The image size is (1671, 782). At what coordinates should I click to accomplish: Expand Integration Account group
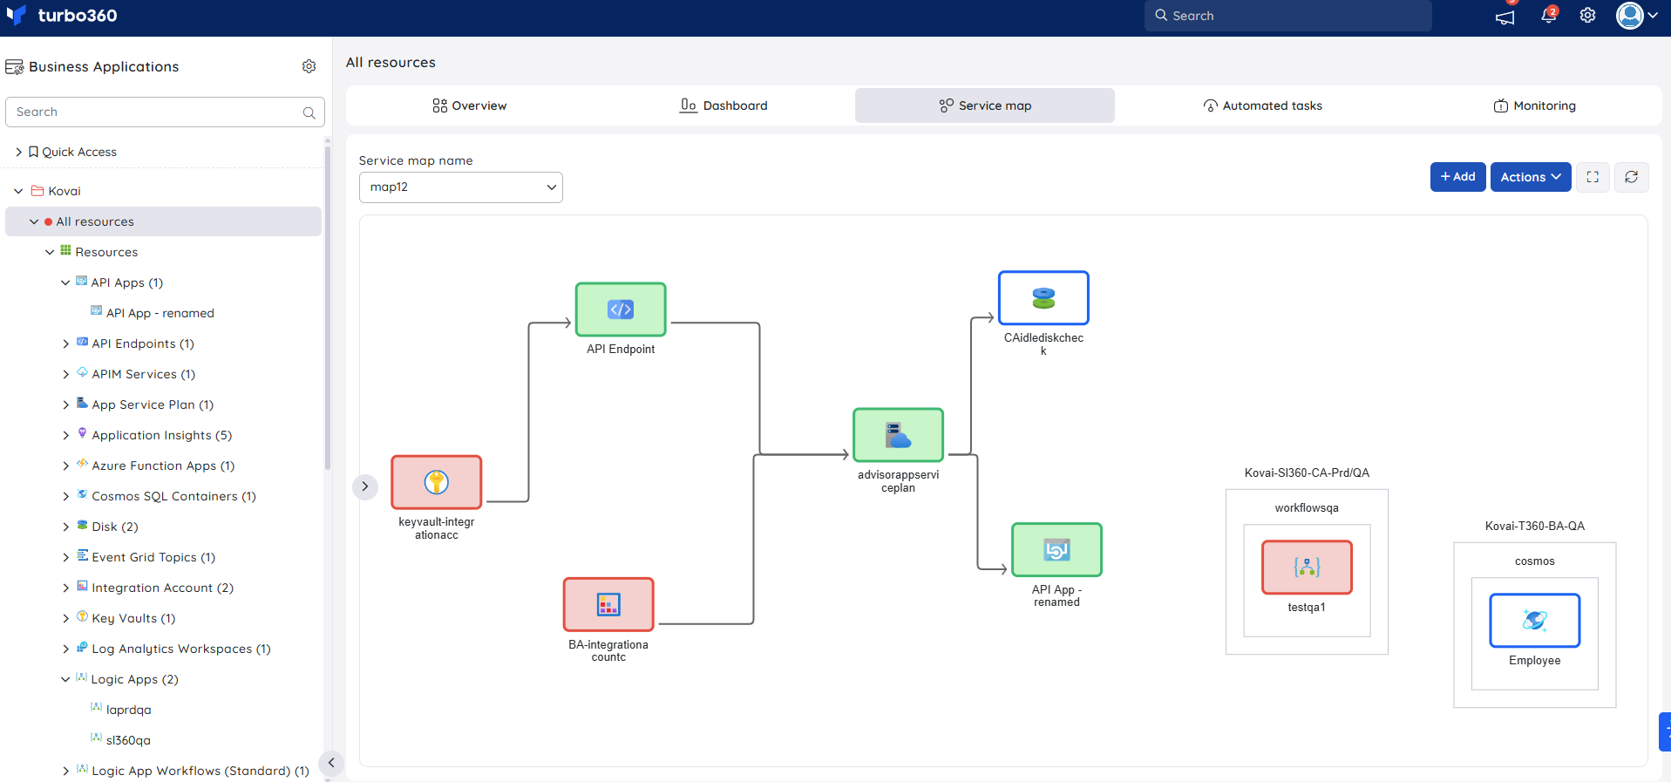coord(65,588)
